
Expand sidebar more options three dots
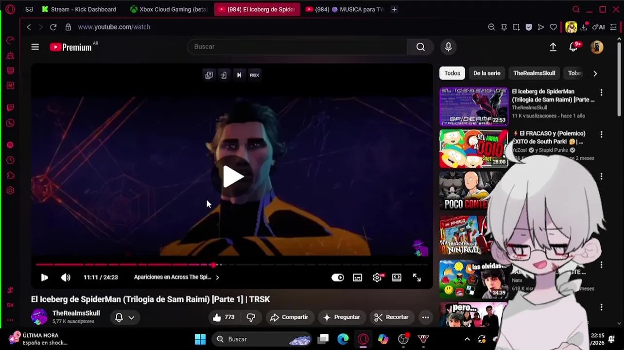[10, 320]
